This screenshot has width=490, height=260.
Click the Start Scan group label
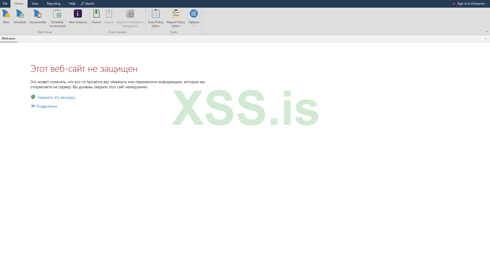coord(44,32)
